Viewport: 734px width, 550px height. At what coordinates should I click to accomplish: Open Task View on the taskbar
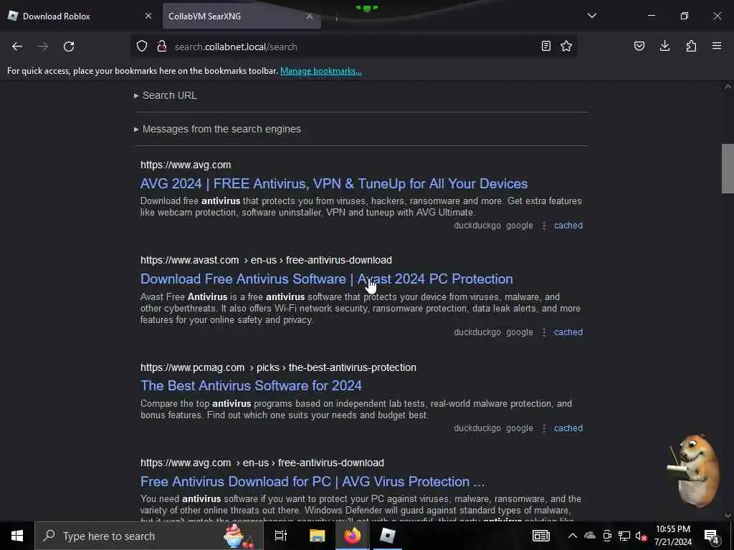pos(280,536)
